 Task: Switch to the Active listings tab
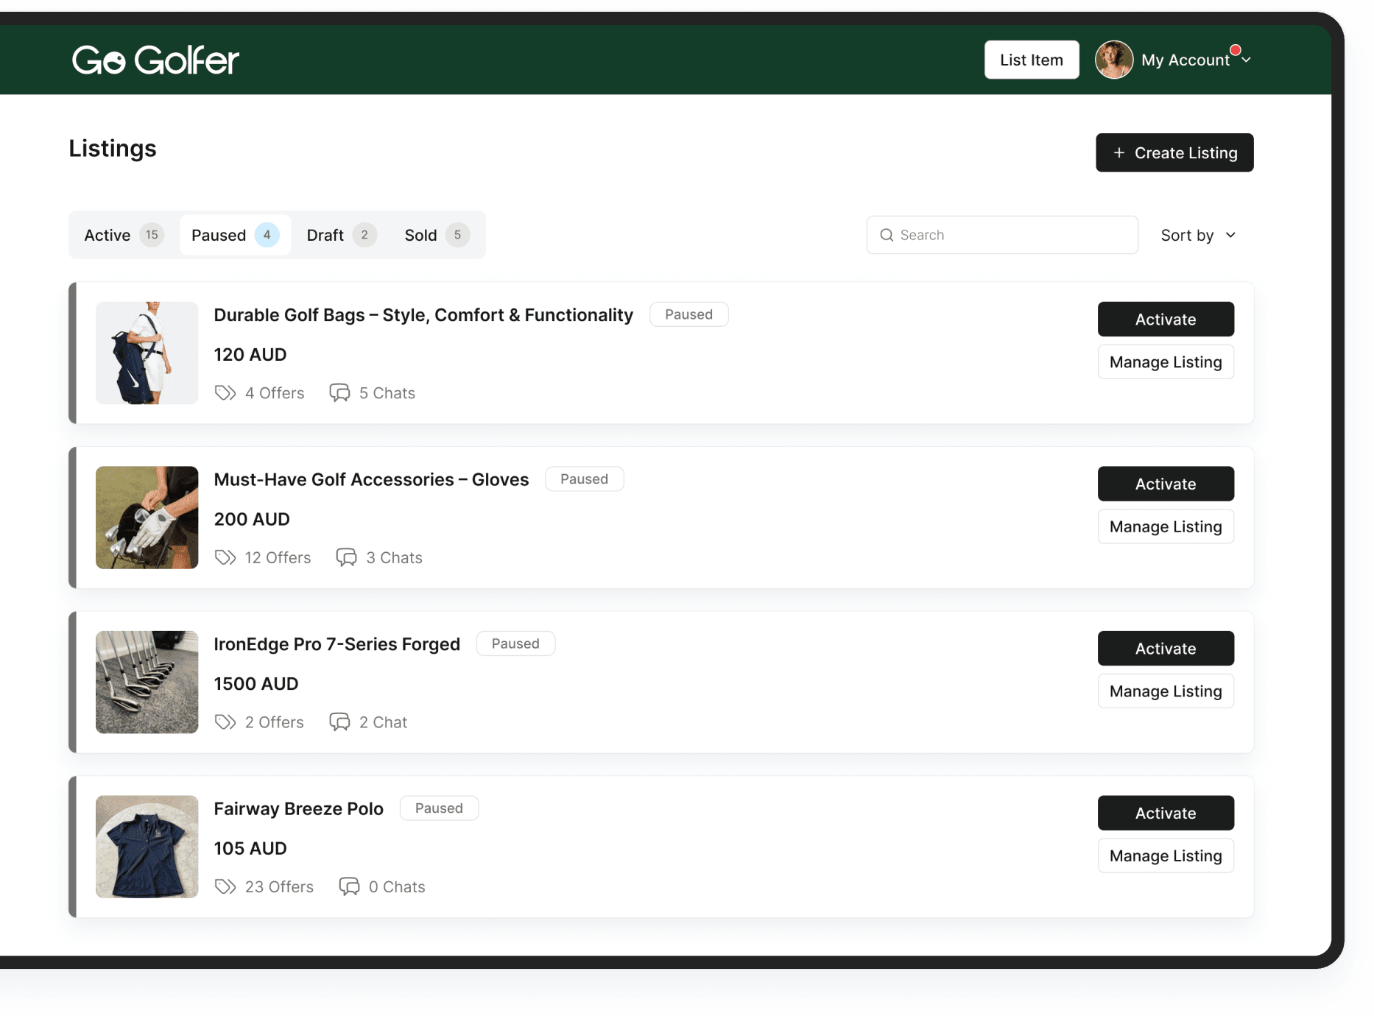point(122,235)
